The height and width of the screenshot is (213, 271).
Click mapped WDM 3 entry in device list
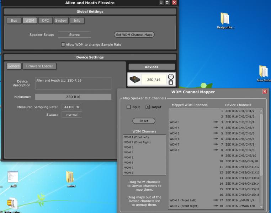point(174,122)
